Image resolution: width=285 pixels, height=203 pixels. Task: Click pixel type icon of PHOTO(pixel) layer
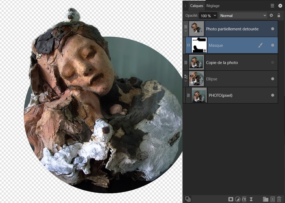[x=188, y=95]
